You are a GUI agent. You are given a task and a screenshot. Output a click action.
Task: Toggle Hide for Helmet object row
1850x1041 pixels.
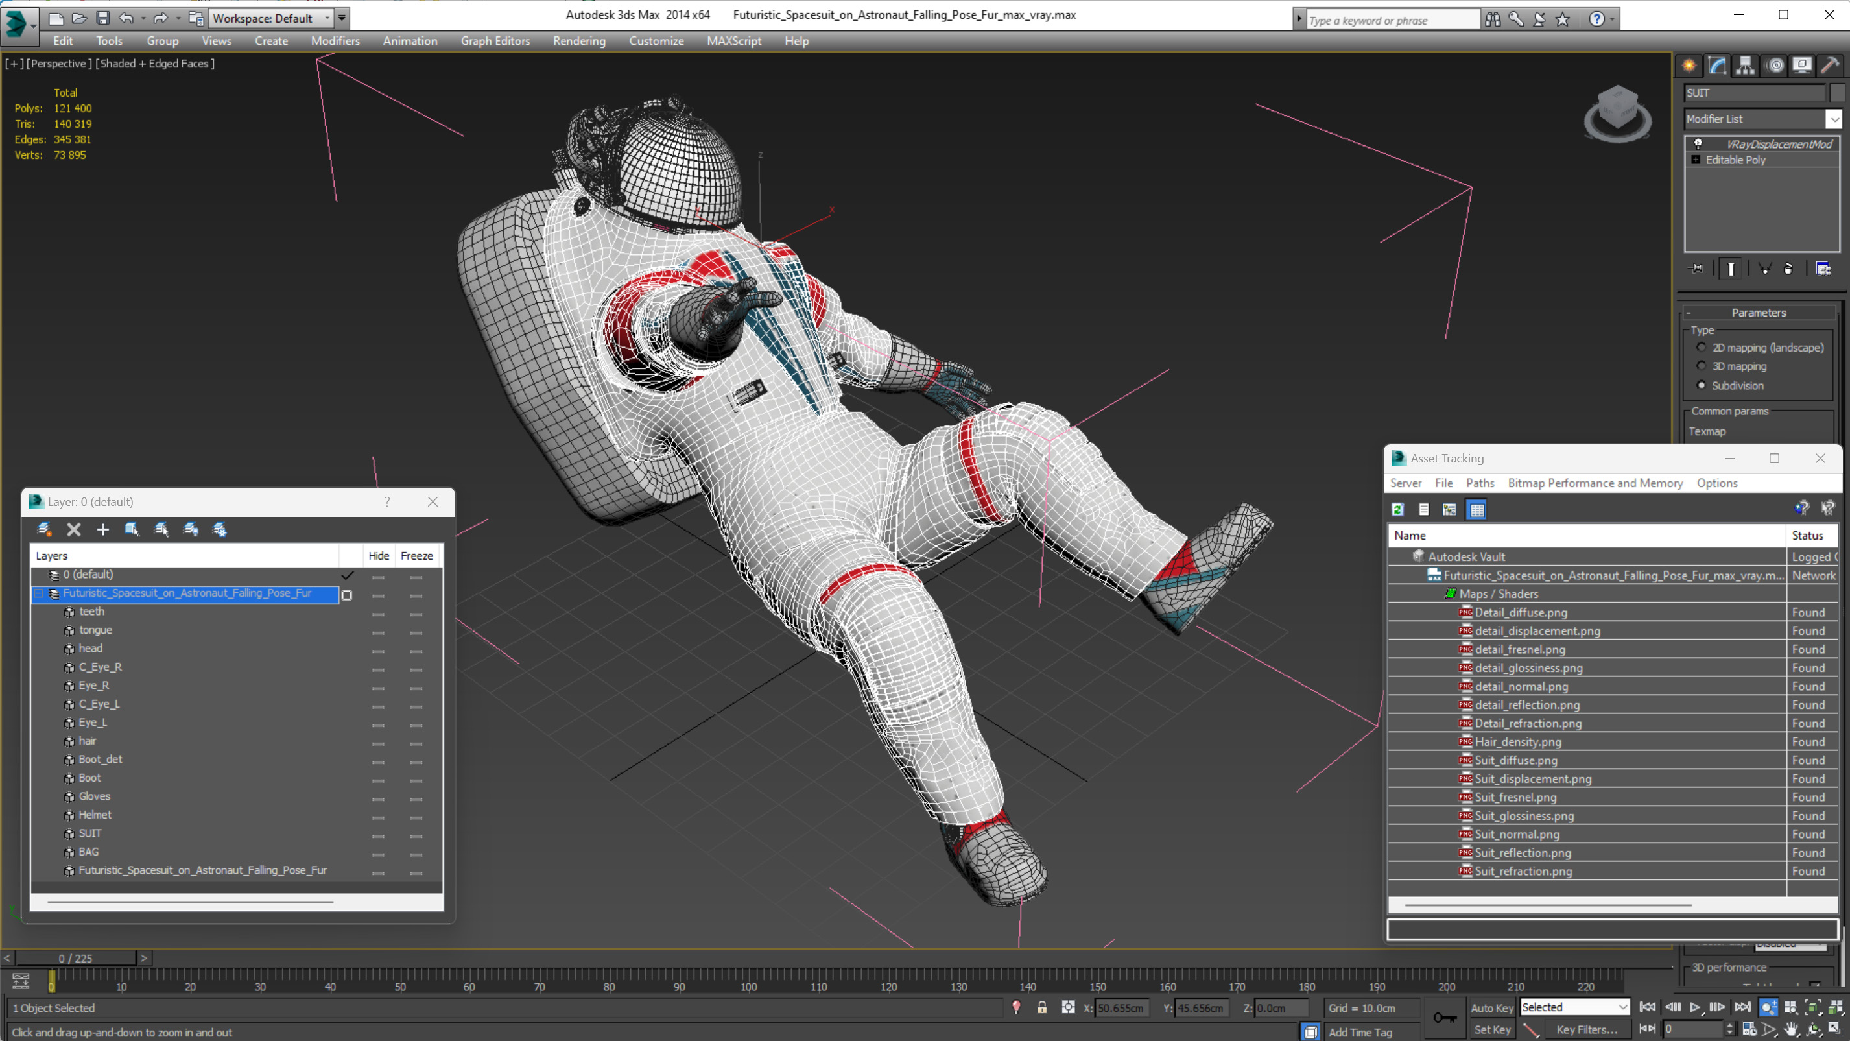click(379, 818)
